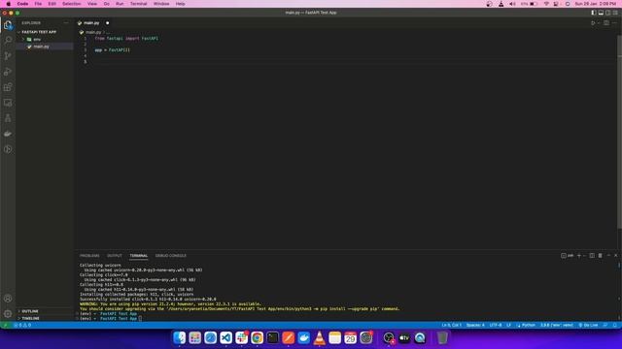
Task: Click the remote window indicator in the status bar
Action: pos(5,326)
